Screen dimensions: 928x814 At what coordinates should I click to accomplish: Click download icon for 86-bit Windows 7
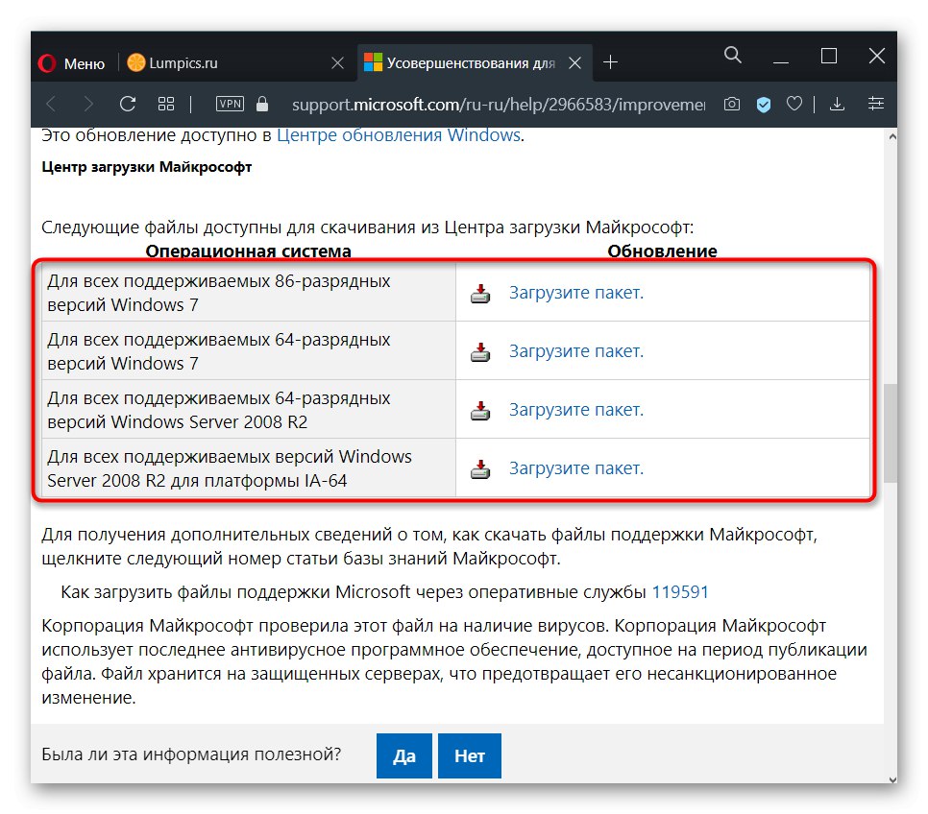coord(480,294)
